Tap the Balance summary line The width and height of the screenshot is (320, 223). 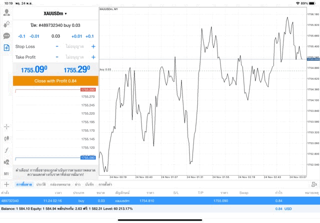point(67,209)
